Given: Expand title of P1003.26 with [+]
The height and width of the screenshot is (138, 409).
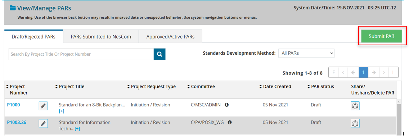Looking at the screenshot, I should click(x=77, y=129).
